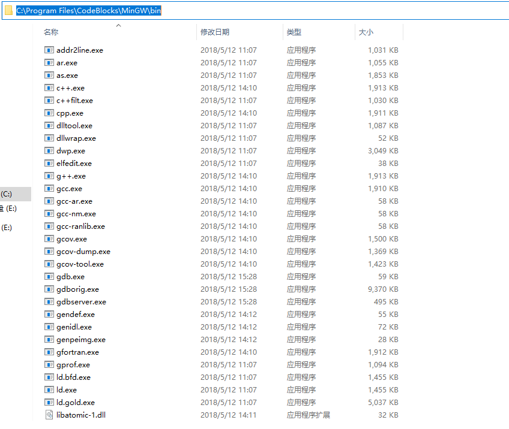Click the 2018/5/12 14:11 modified date
509x429 pixels.
pyautogui.click(x=229, y=415)
